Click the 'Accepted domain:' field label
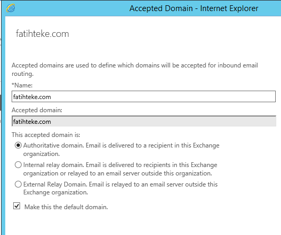This screenshot has height=235, width=281. pyautogui.click(x=37, y=110)
